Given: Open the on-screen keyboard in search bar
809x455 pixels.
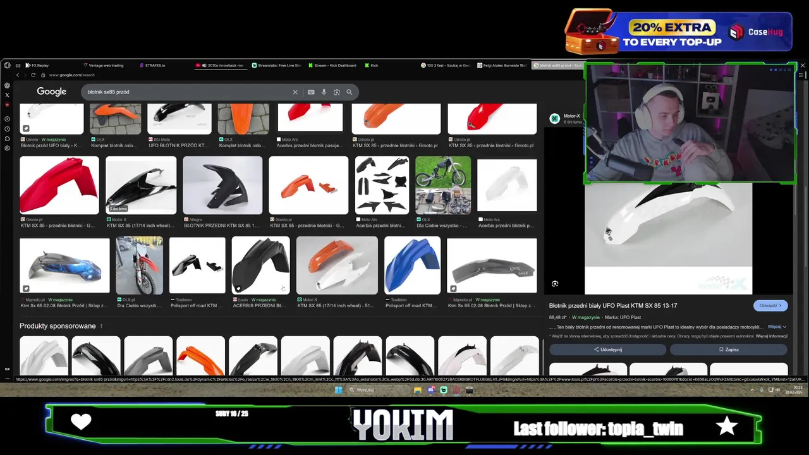Looking at the screenshot, I should click(311, 92).
